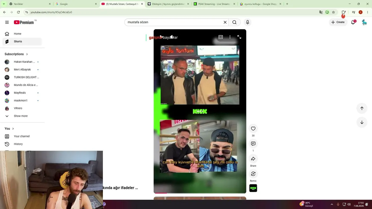The width and height of the screenshot is (372, 209).
Task: Open MayReals subscription channel
Action: (22, 93)
